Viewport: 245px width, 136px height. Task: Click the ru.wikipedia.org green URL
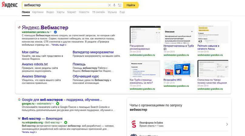(32, 122)
